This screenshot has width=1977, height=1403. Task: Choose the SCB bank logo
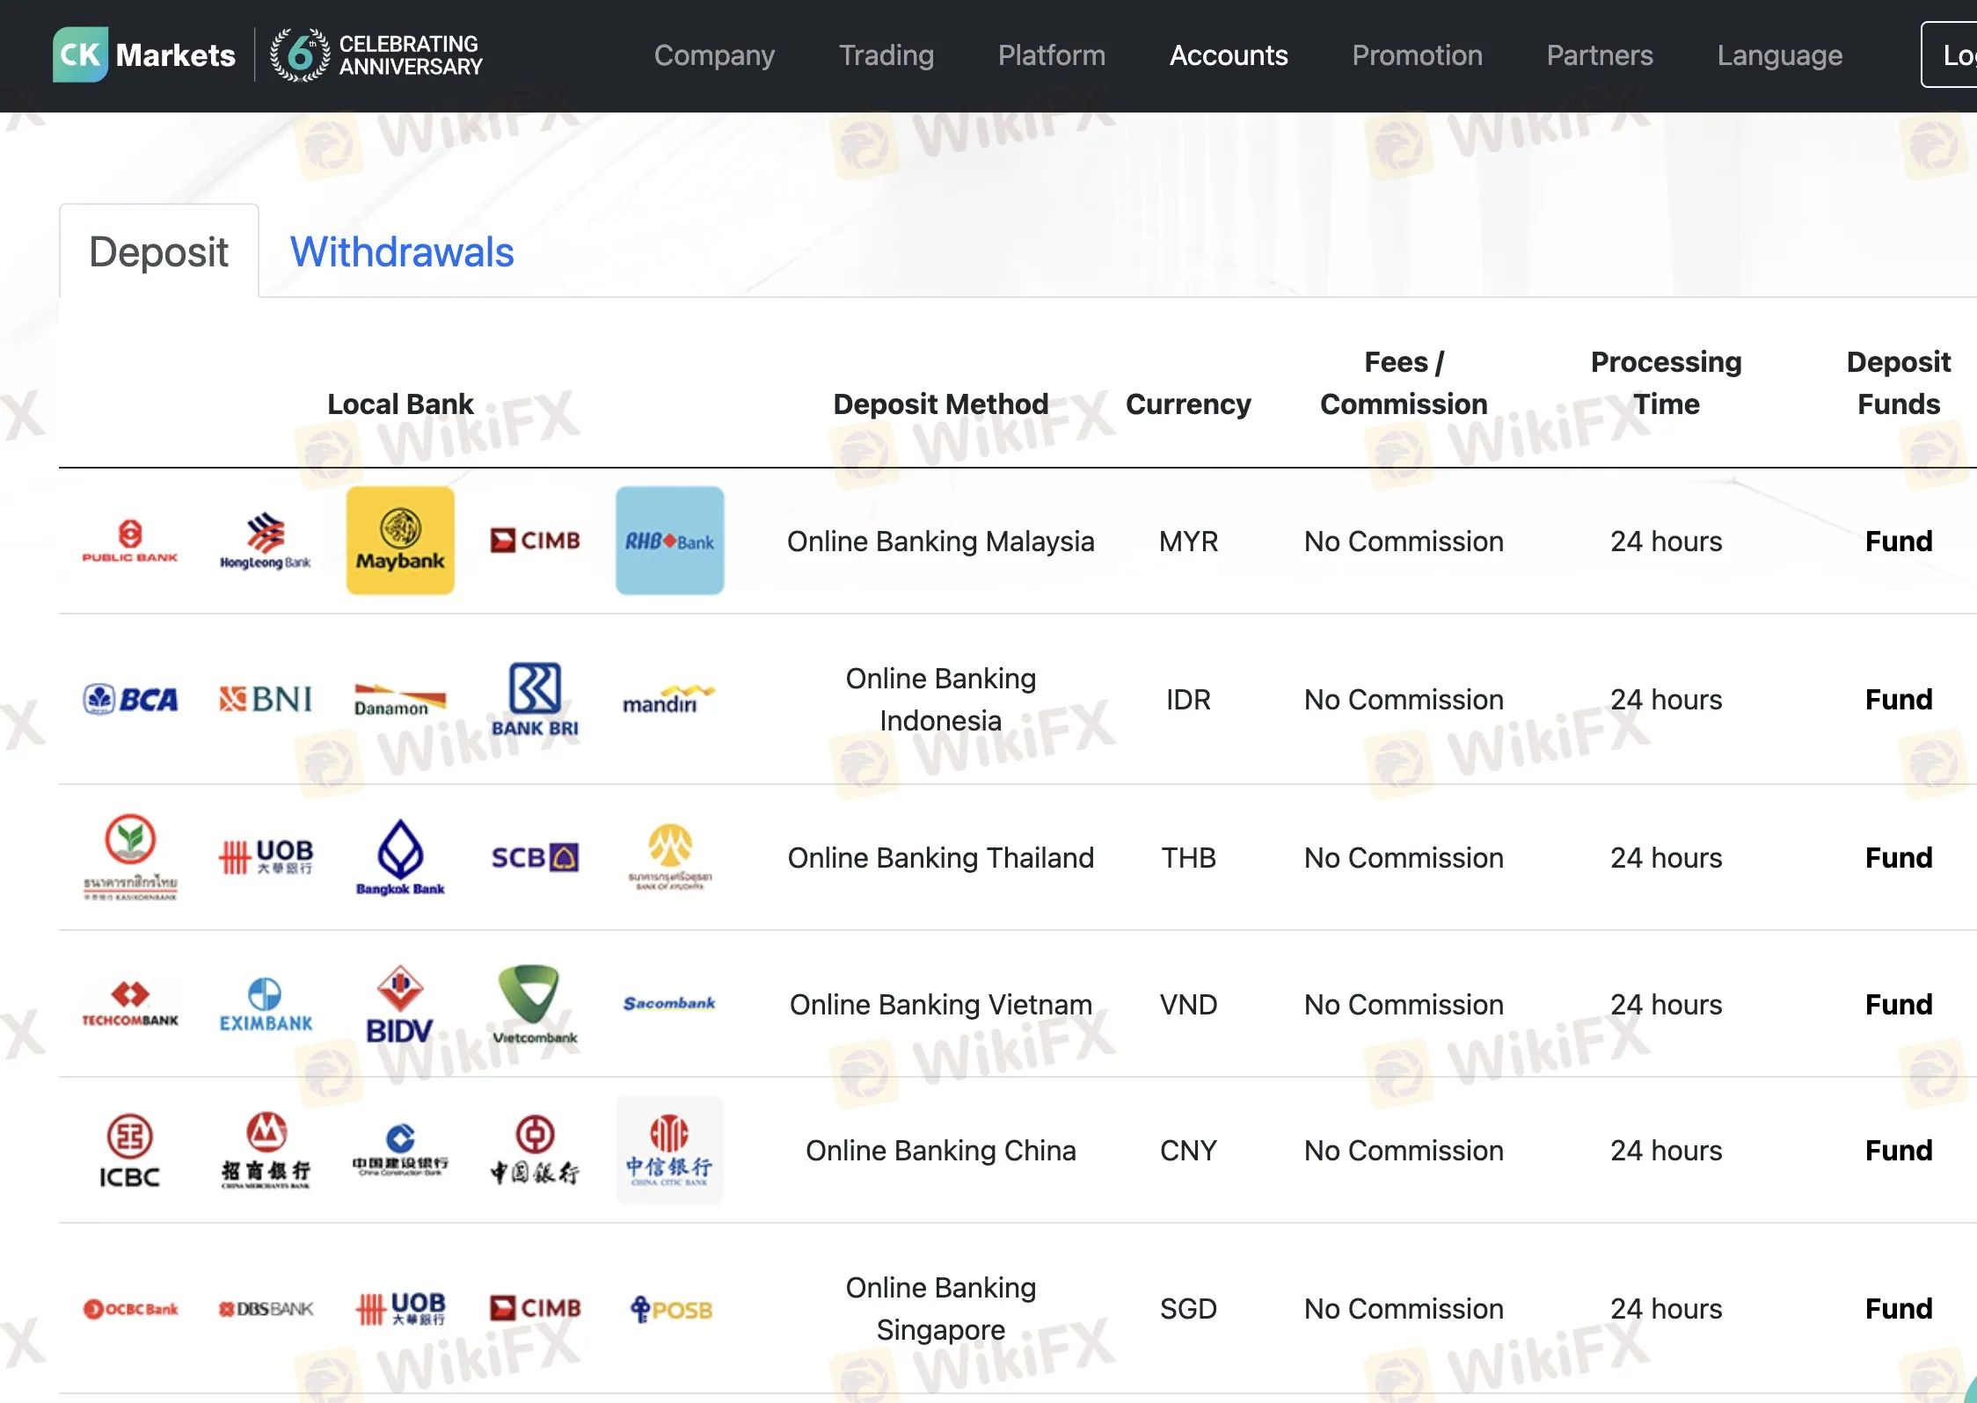(535, 857)
